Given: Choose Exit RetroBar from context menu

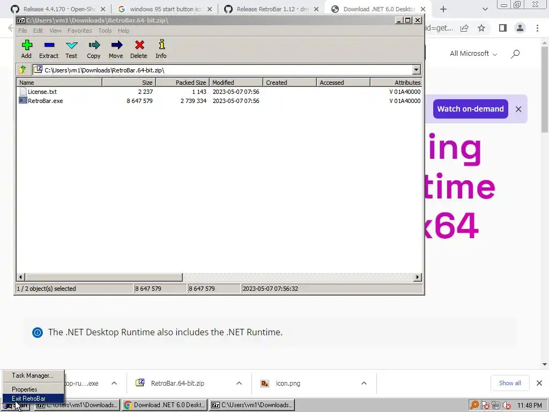Looking at the screenshot, I should [33, 399].
